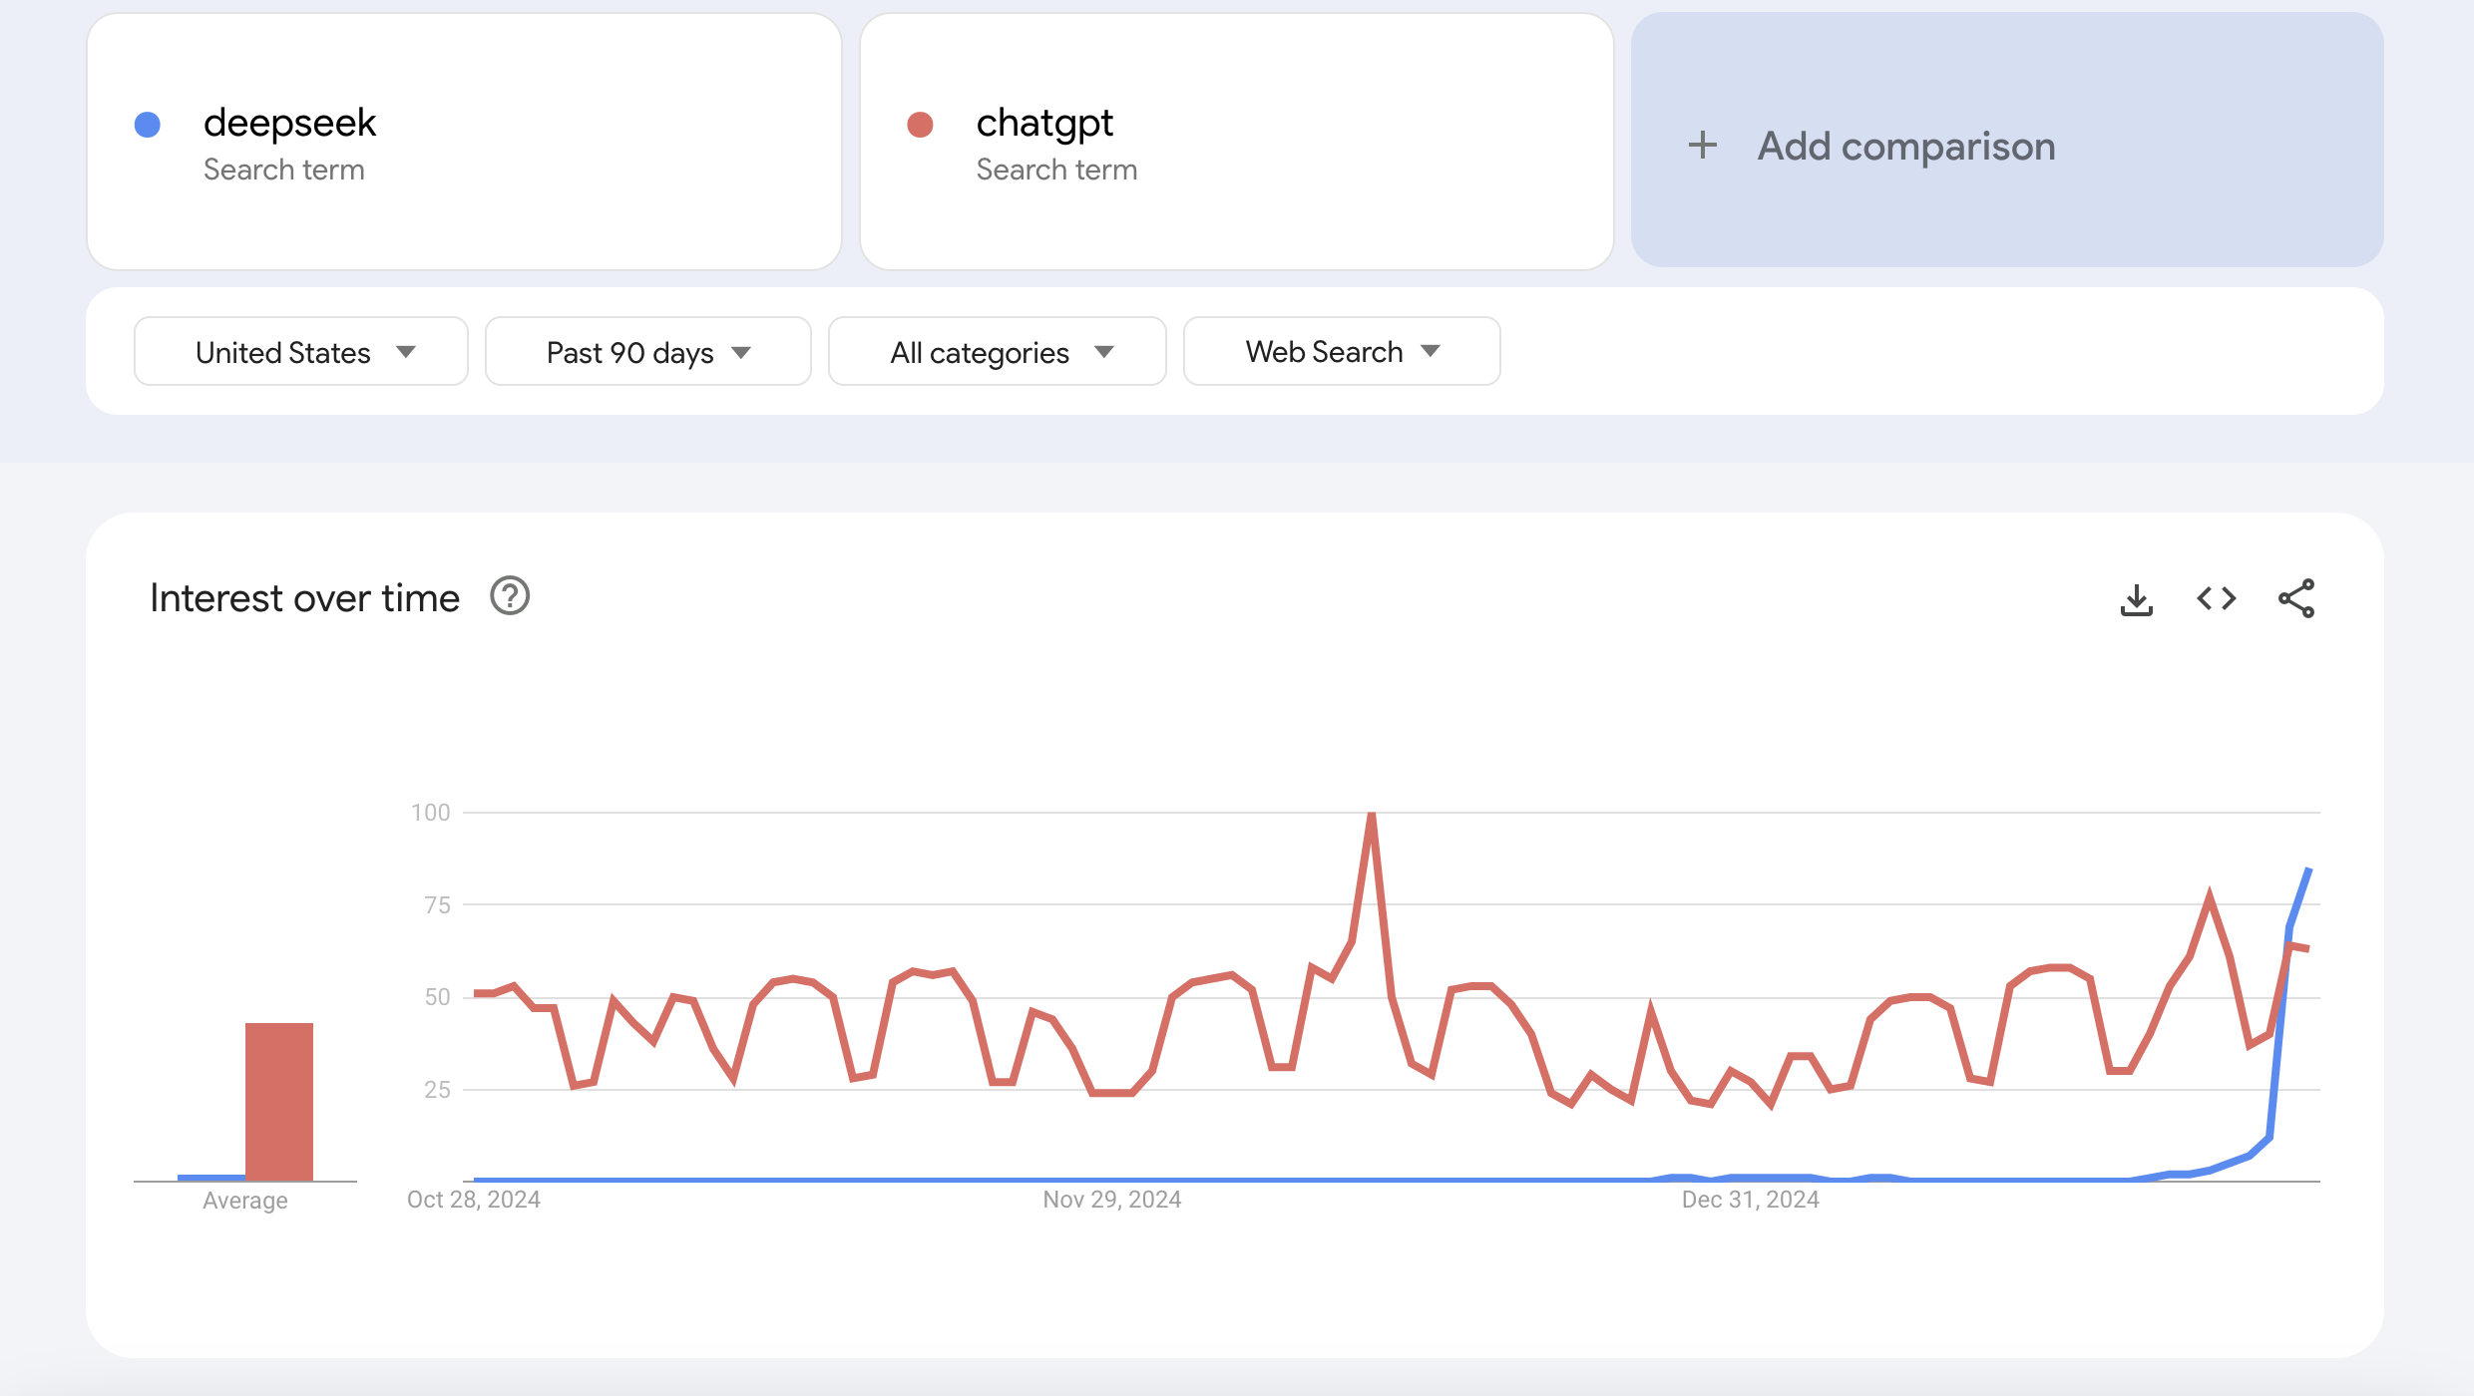Image resolution: width=2474 pixels, height=1396 pixels.
Task: Click the plus icon beside Add comparison
Action: point(1702,146)
